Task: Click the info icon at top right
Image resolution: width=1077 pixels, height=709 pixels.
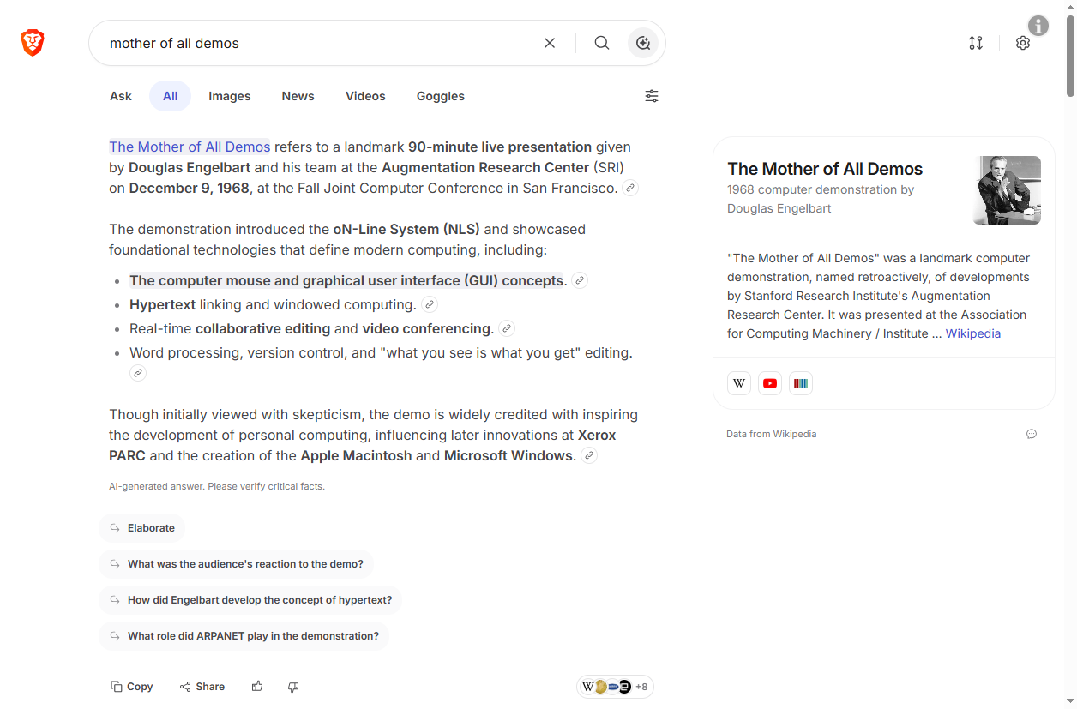Action: click(x=1038, y=26)
